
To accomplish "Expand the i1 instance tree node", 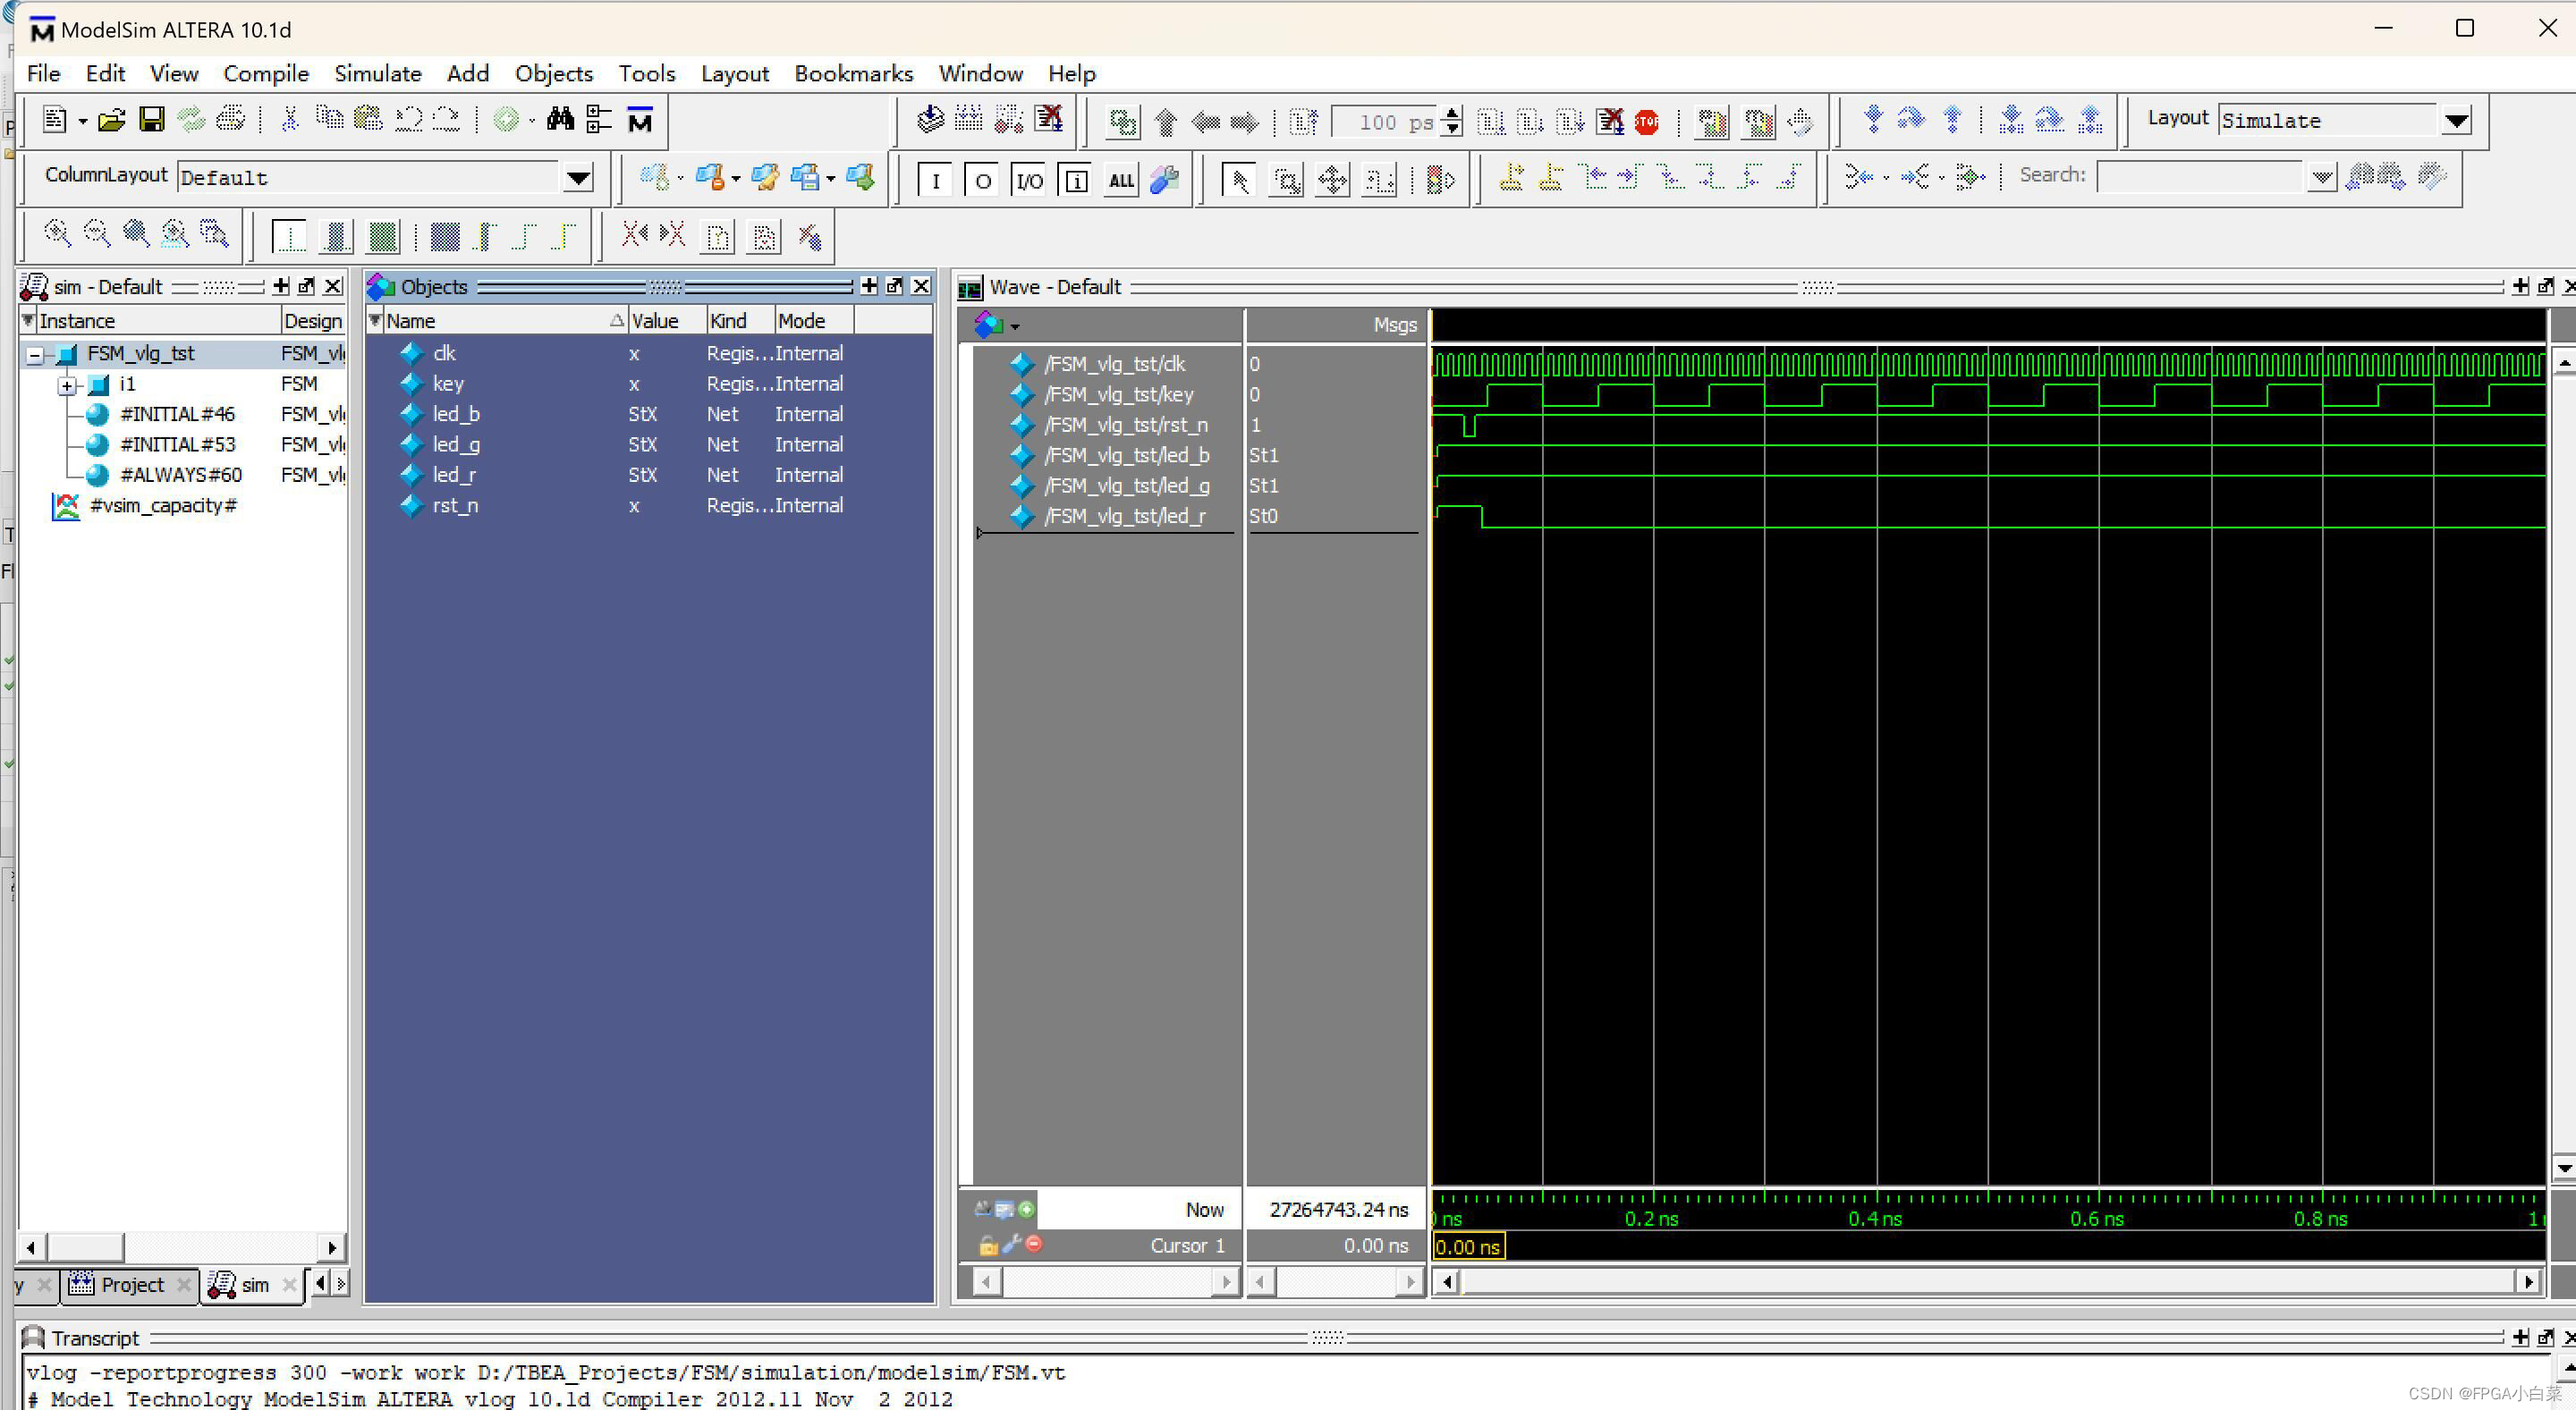I will [x=67, y=384].
